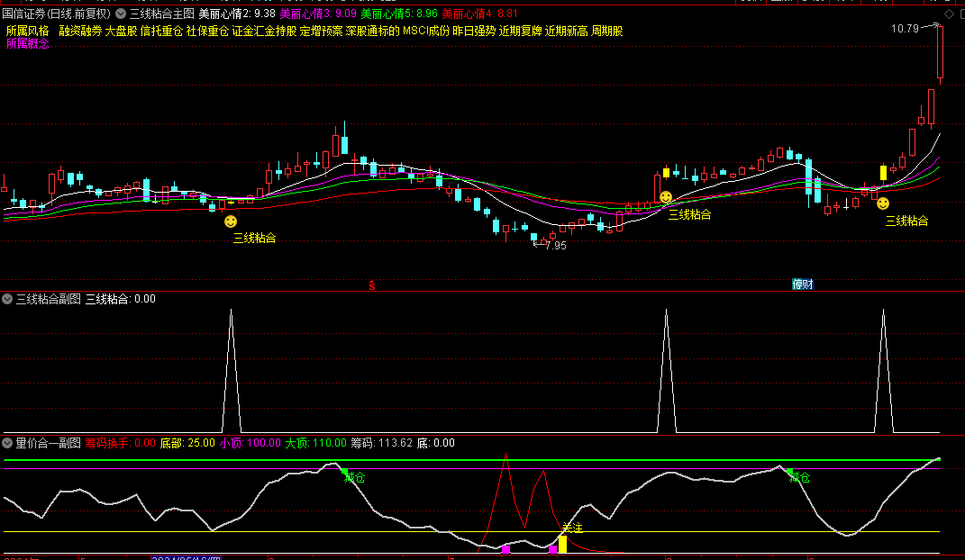The height and width of the screenshot is (560, 965).
Task: Select the 量价合一副图 indicator name
Action: coord(48,443)
